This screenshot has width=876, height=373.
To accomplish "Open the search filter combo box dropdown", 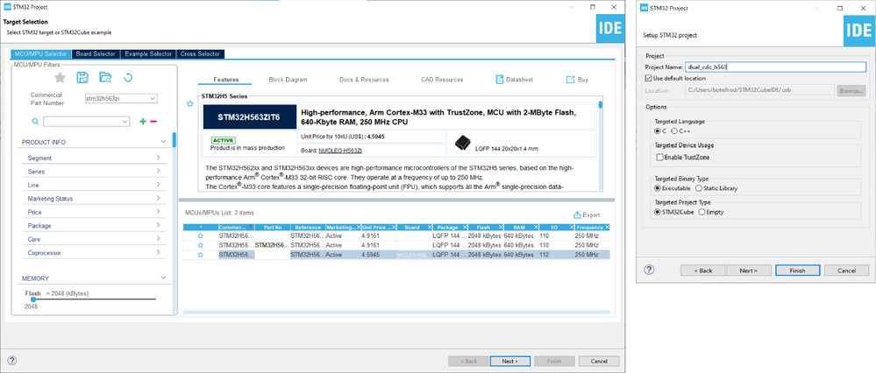I will 125,121.
